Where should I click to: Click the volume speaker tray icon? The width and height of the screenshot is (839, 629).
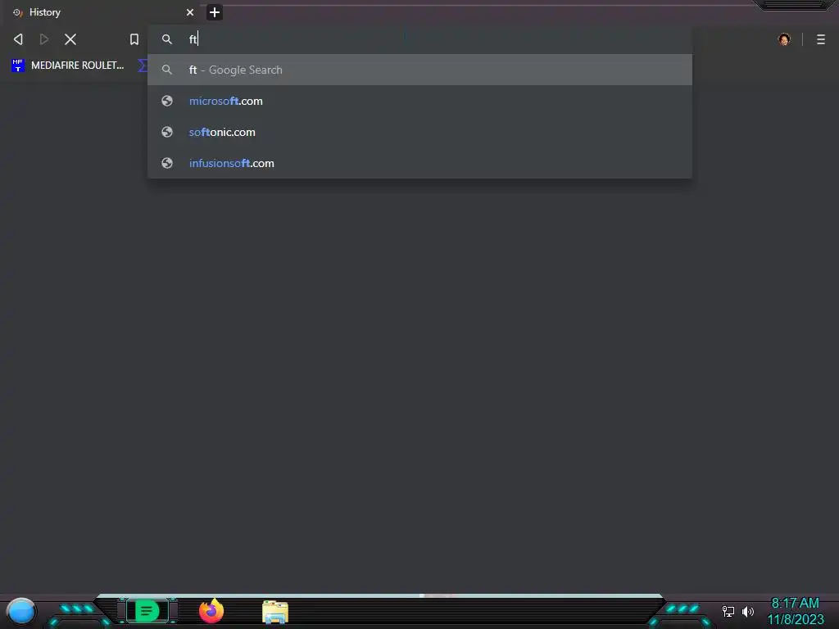748,611
